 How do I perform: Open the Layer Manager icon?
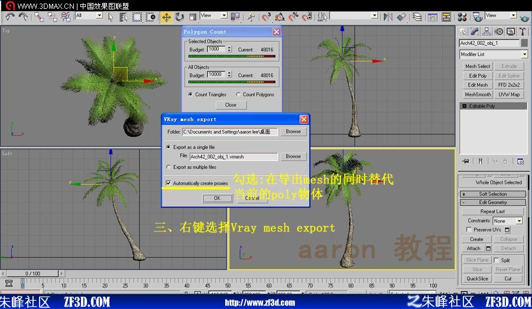click(x=417, y=17)
